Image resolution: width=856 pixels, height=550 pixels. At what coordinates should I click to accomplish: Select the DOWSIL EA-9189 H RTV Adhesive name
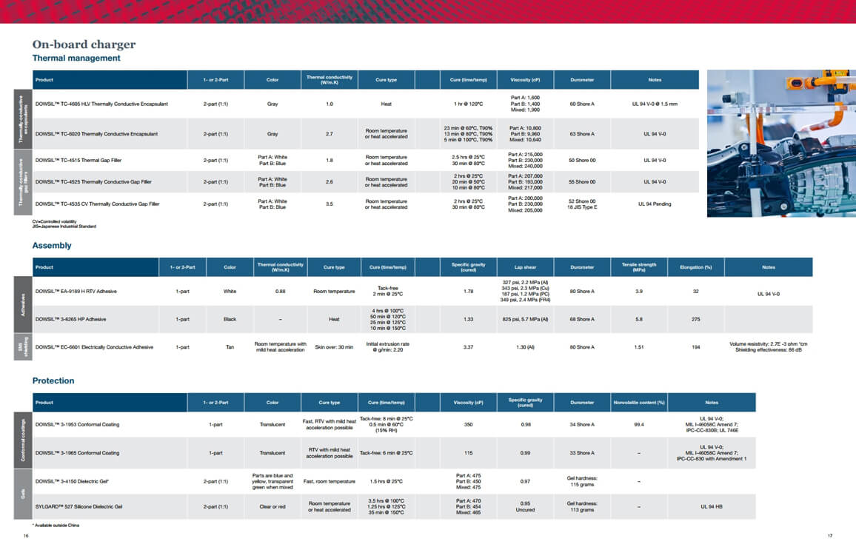tap(76, 292)
